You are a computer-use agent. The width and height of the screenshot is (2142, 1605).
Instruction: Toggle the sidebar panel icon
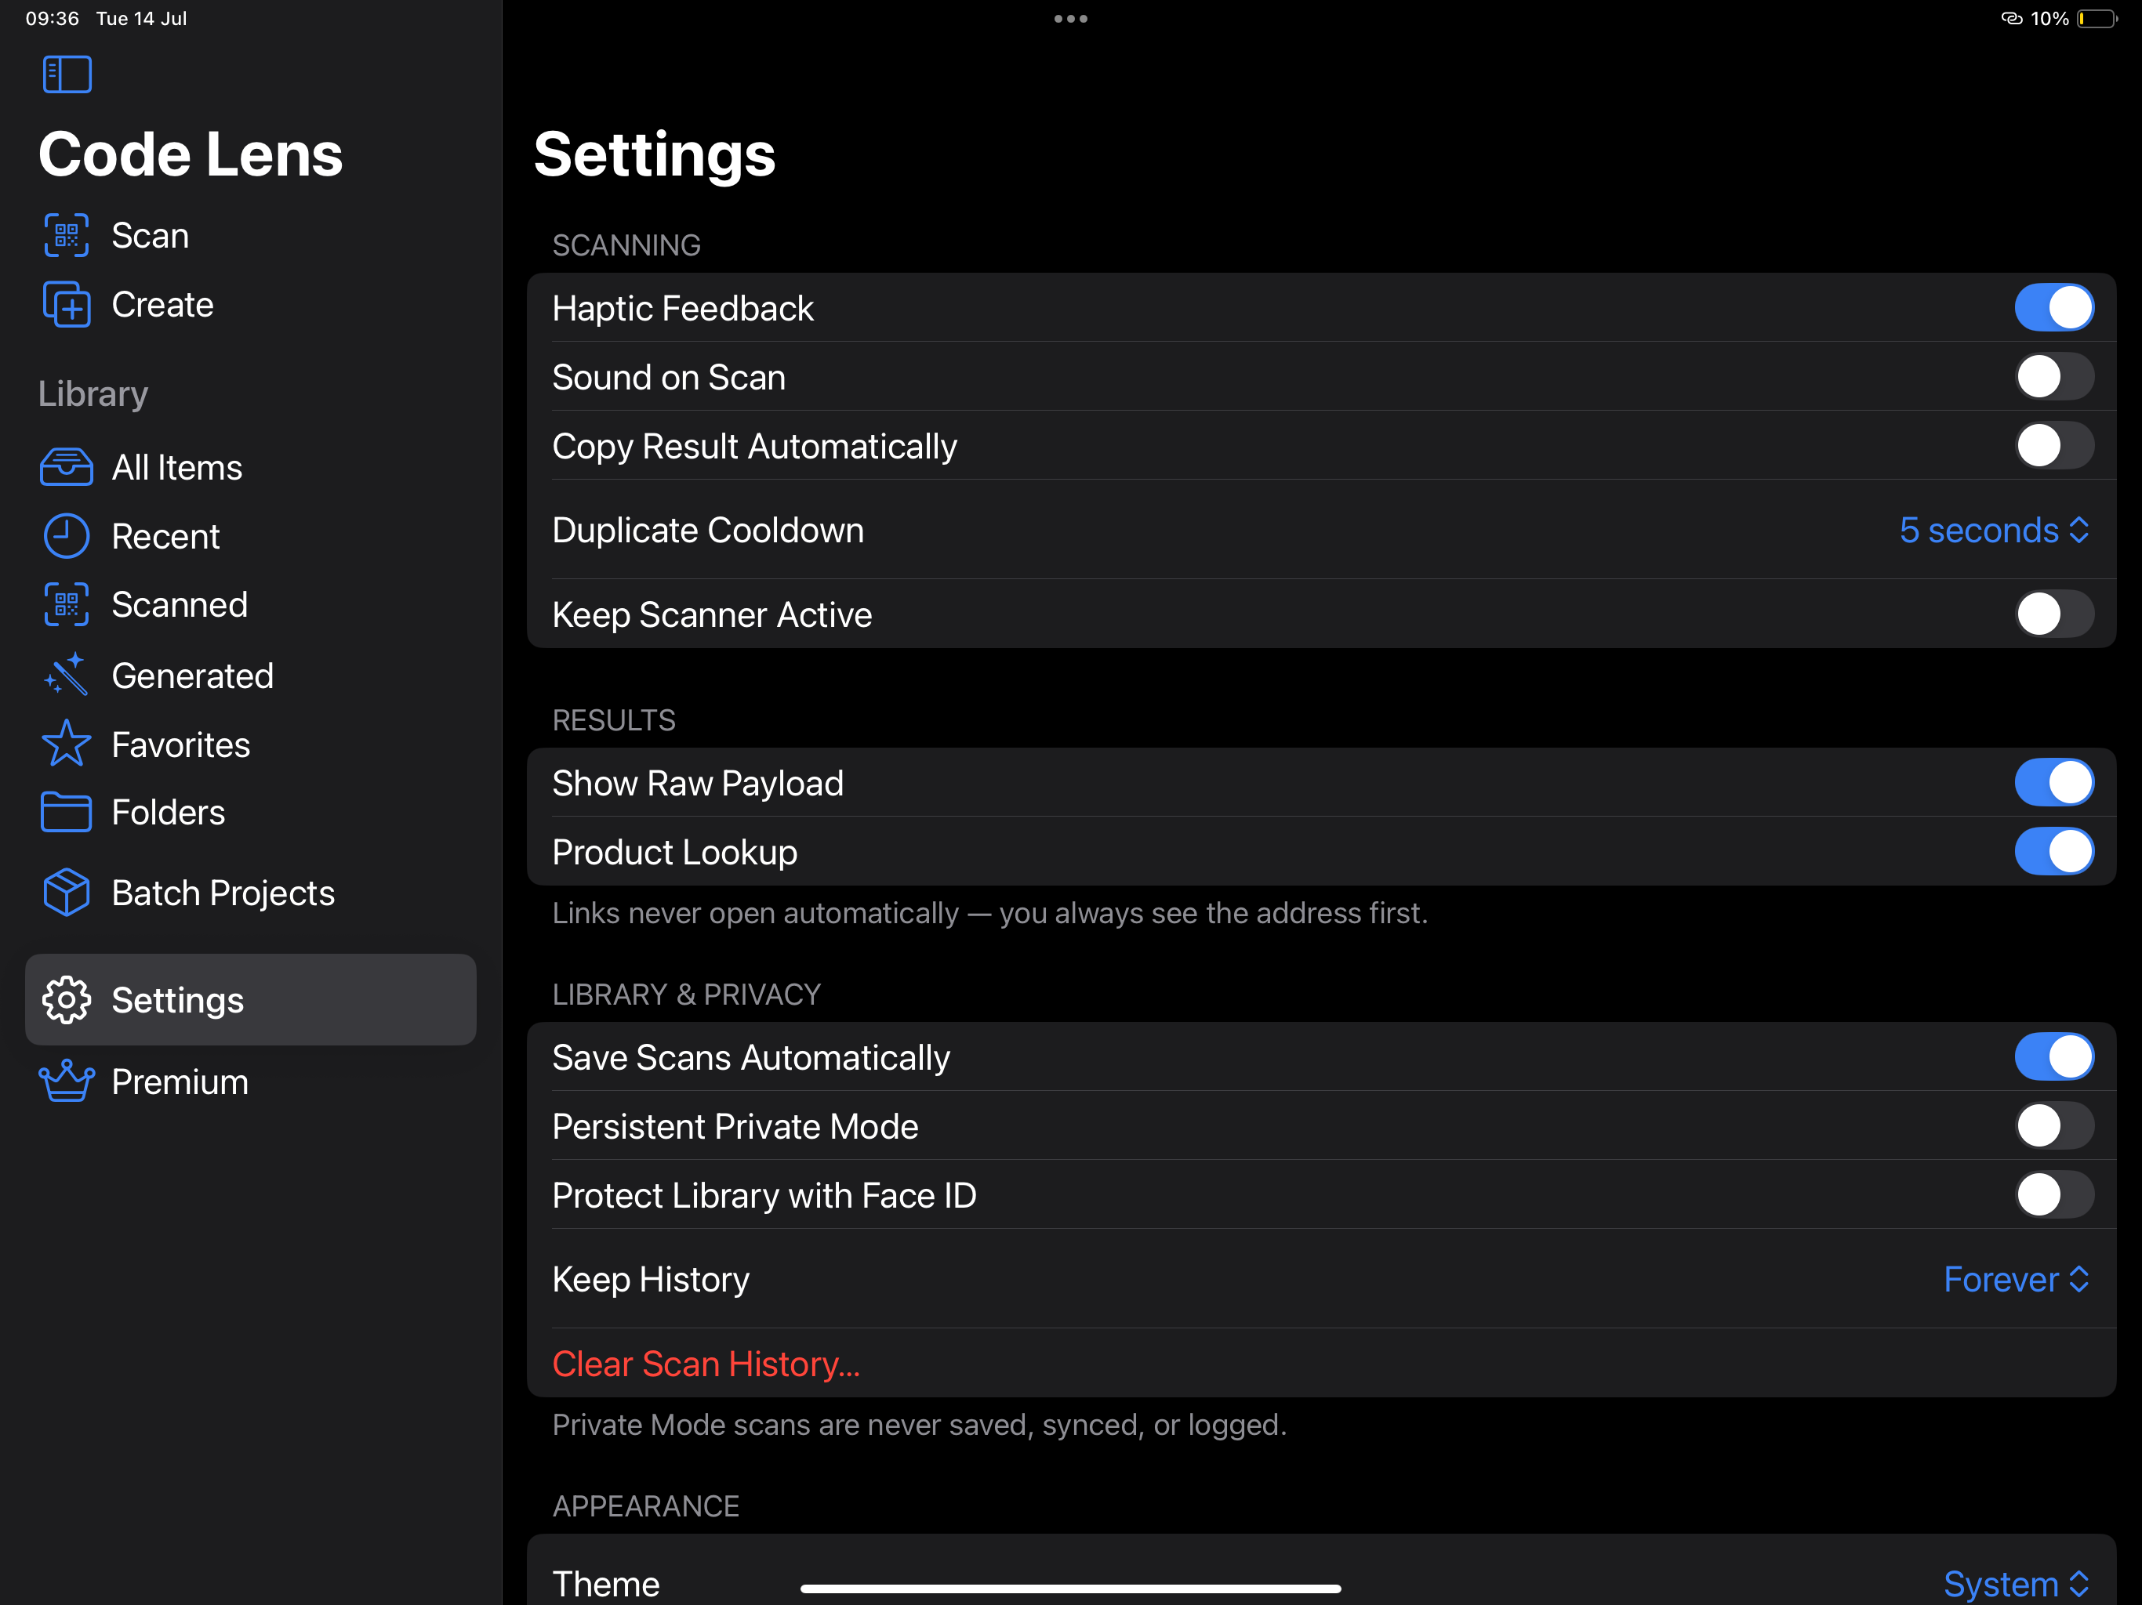click(67, 74)
